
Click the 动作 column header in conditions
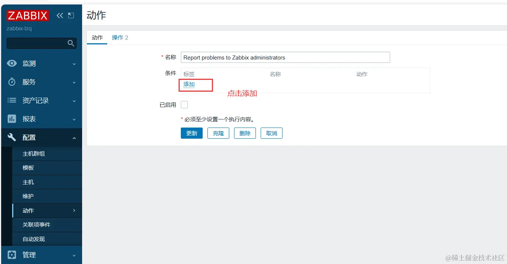(x=362, y=74)
